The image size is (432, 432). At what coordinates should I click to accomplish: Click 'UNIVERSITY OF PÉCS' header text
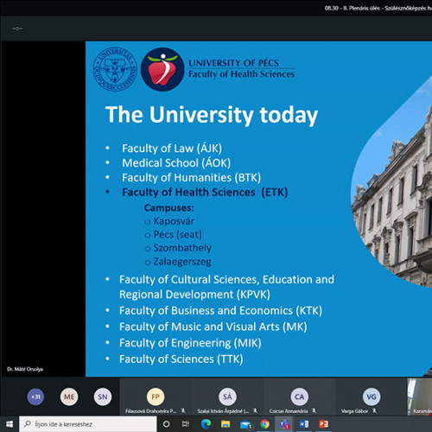click(233, 63)
